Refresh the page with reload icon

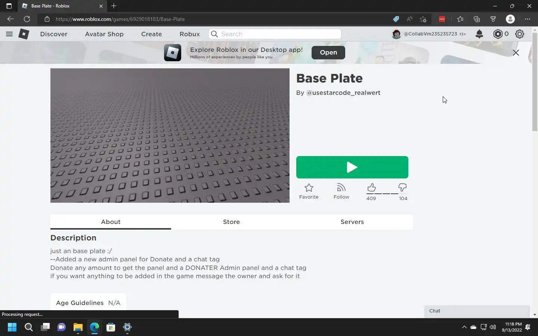(x=27, y=19)
